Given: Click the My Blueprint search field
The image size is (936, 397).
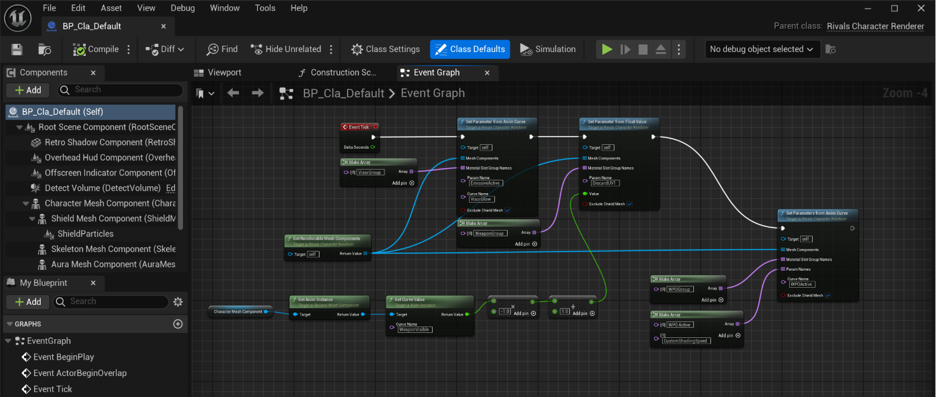Looking at the screenshot, I should point(111,302).
